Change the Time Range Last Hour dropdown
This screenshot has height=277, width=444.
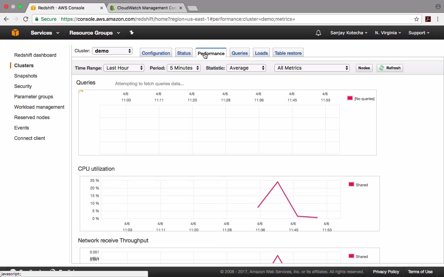(x=123, y=68)
